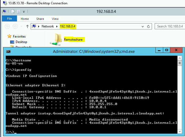185x137 pixels.
Task: Minimize the cmd.exe window
Action: coord(159,50)
